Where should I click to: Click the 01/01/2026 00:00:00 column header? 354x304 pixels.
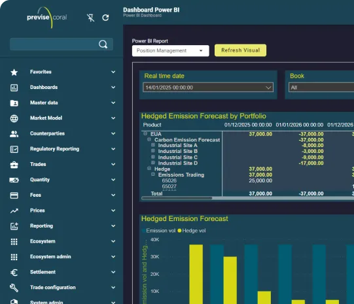(x=300, y=125)
